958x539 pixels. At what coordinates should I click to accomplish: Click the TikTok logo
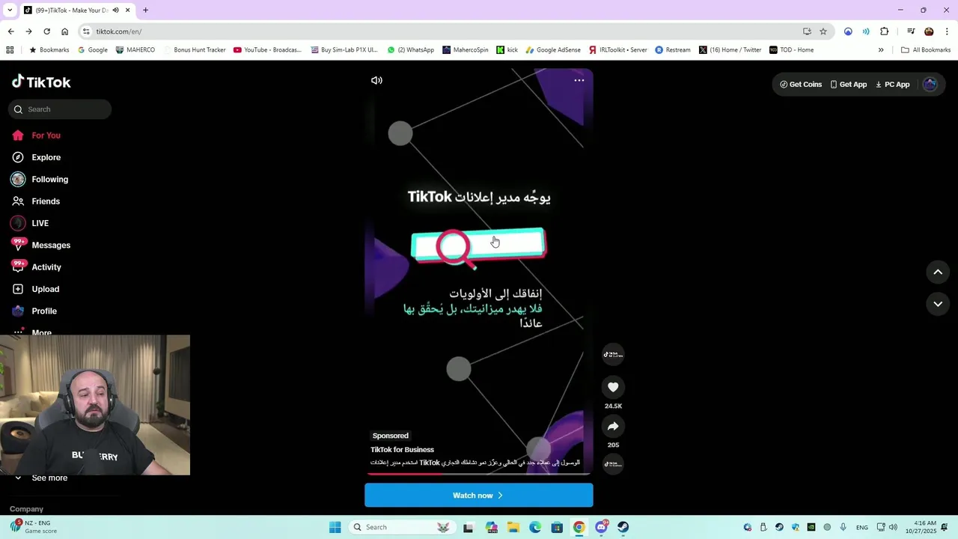coord(41,82)
